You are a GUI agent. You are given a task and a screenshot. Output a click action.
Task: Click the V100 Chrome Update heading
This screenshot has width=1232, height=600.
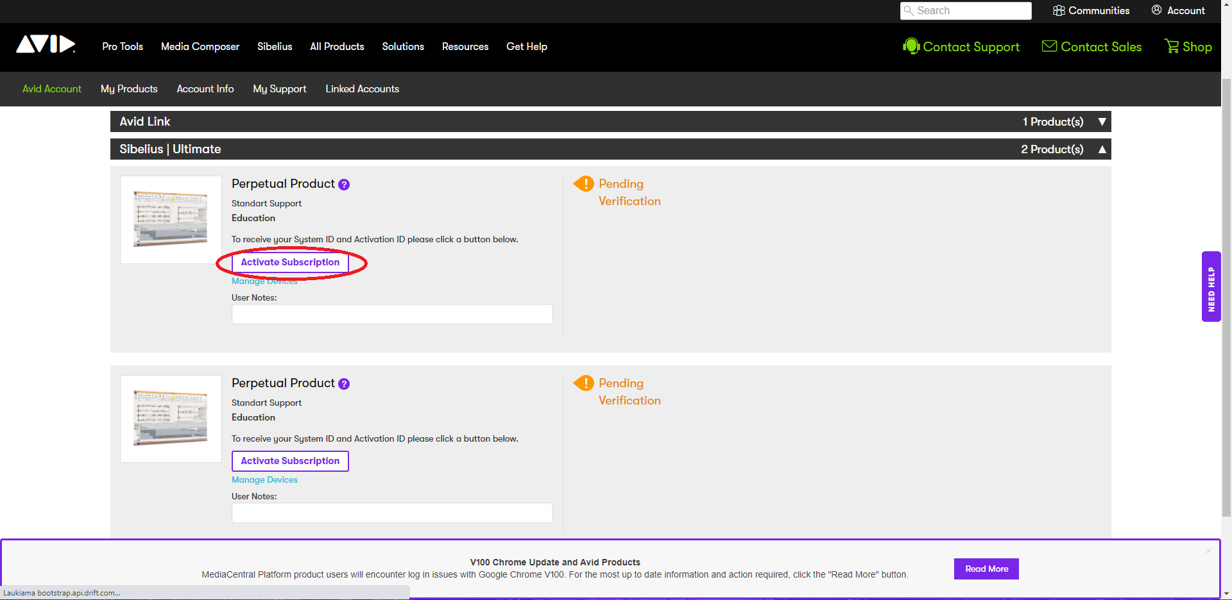[x=555, y=562]
